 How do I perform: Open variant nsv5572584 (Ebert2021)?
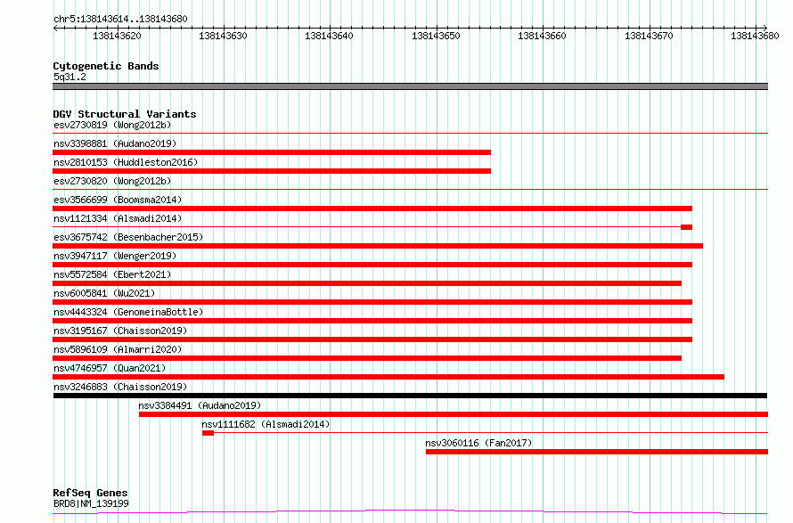[112, 274]
